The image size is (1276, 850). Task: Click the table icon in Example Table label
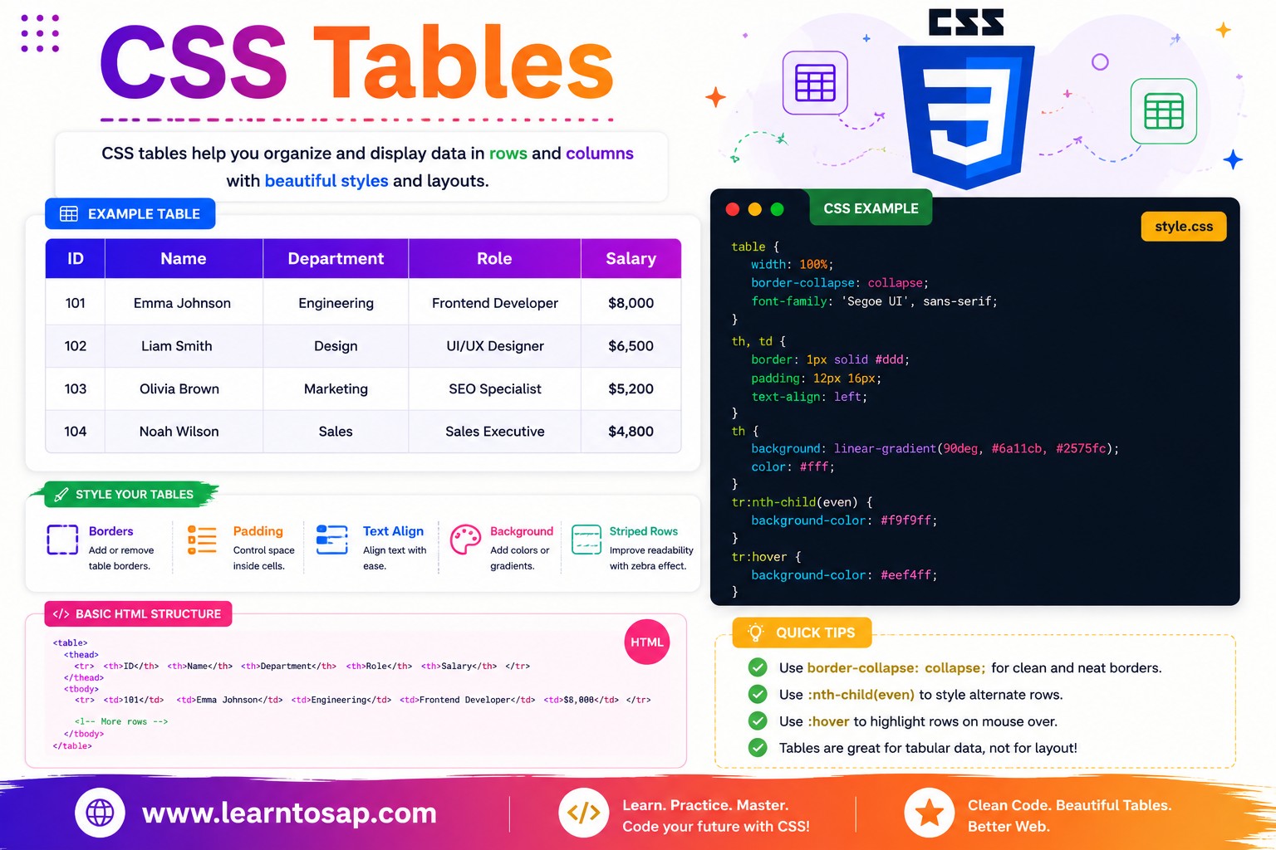(69, 214)
